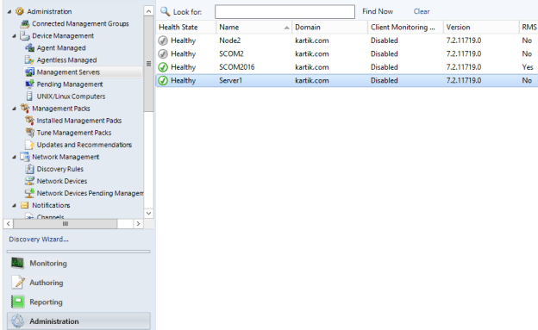Click the Updates and Recommendations icon

tap(30, 145)
